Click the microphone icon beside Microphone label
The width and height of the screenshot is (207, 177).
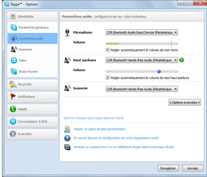(x=67, y=32)
